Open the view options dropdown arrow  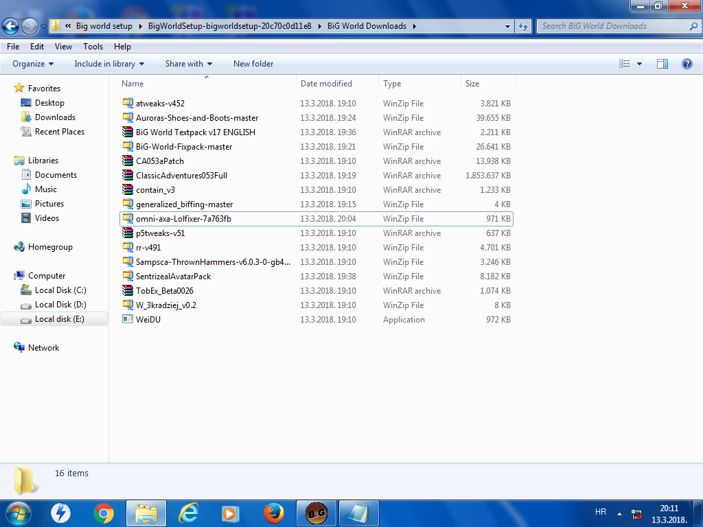click(x=639, y=64)
